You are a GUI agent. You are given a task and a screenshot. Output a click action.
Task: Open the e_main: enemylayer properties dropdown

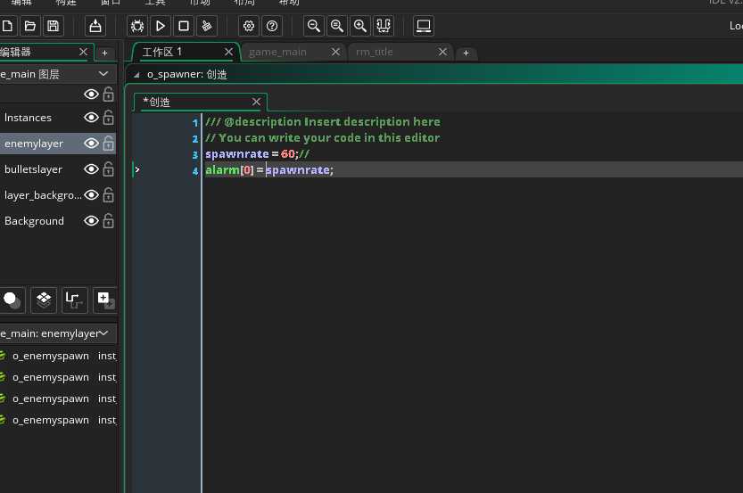point(105,333)
